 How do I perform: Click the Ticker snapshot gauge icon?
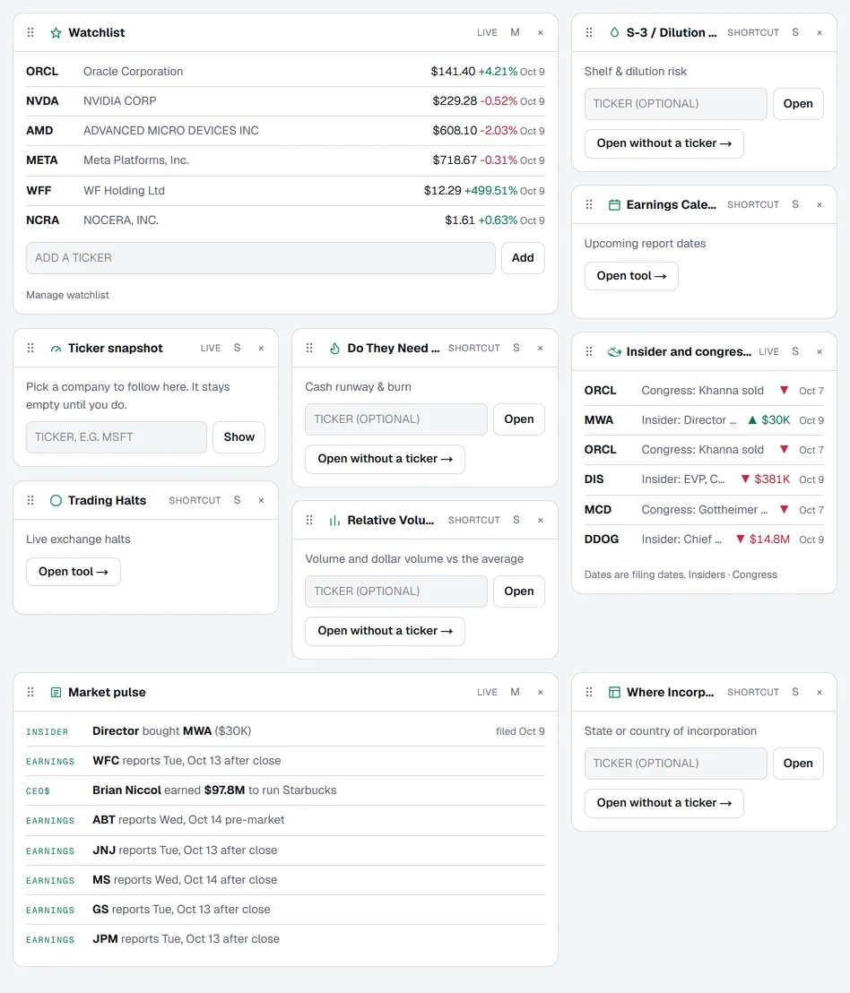tap(56, 349)
